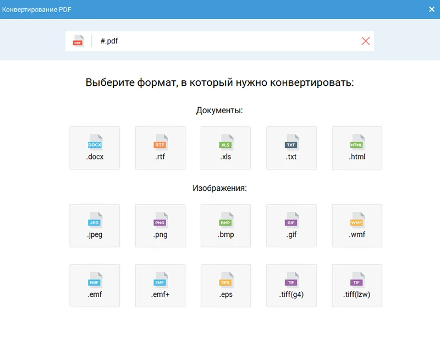Choose the .tiff(lzw) format tile
This screenshot has width=440, height=343.
pos(357,285)
